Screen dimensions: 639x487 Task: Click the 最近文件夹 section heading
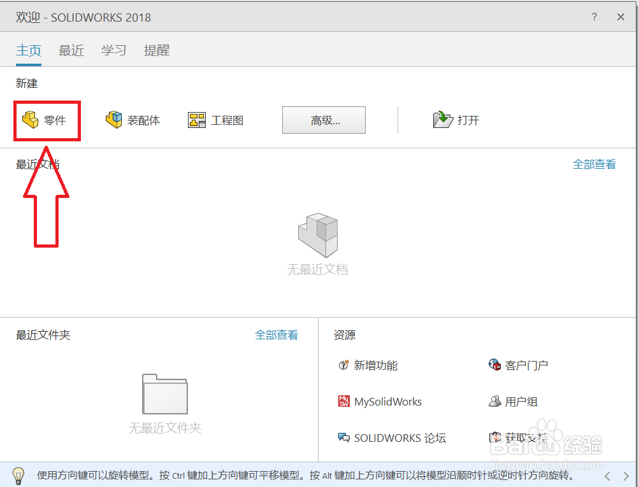[43, 335]
